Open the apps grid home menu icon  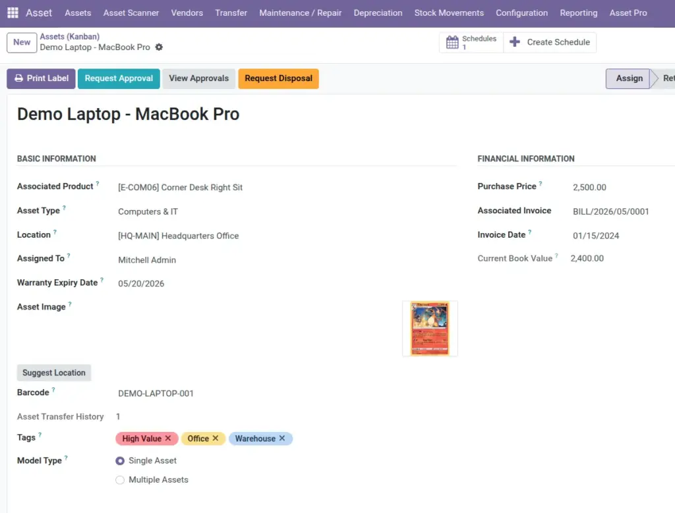click(13, 13)
